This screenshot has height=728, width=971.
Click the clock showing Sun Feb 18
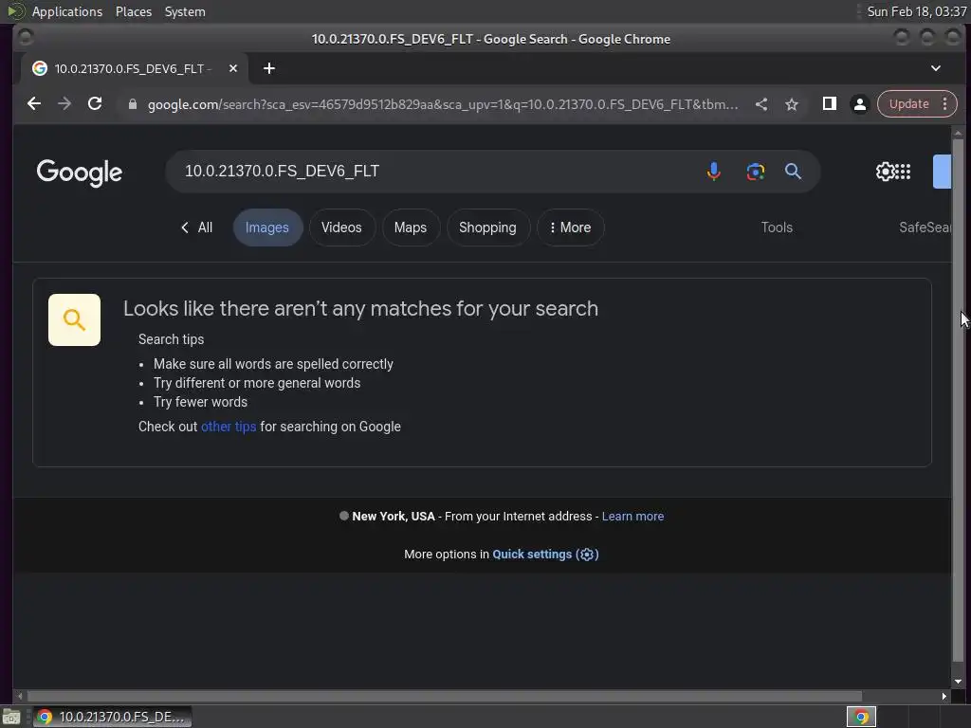point(917,11)
